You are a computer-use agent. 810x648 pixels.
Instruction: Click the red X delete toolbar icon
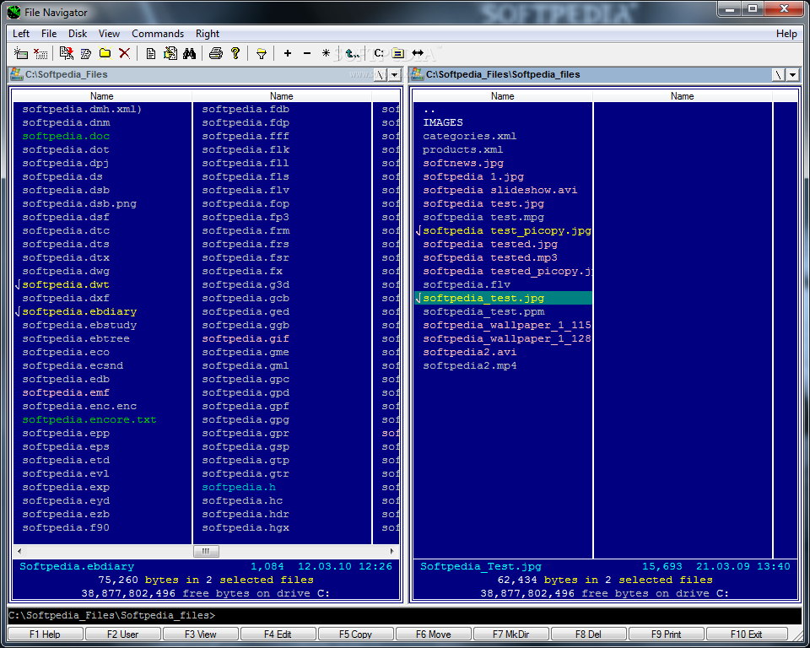[125, 53]
